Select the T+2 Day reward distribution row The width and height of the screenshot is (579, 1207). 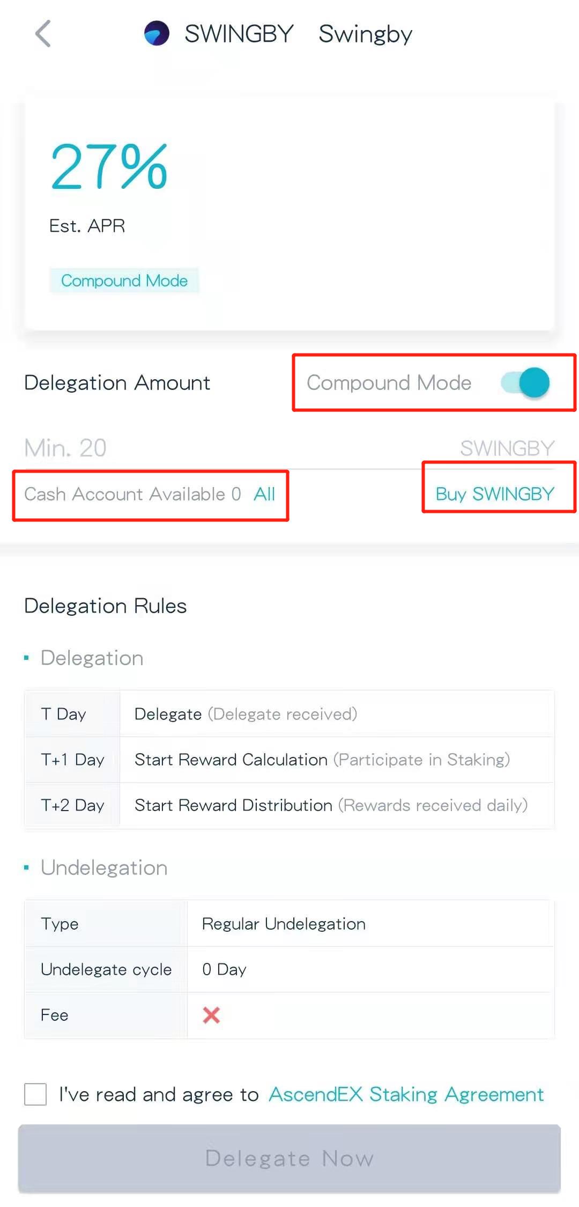click(x=289, y=805)
